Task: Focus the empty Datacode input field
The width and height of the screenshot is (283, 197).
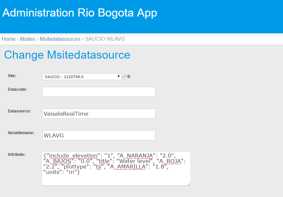Action: pyautogui.click(x=99, y=92)
